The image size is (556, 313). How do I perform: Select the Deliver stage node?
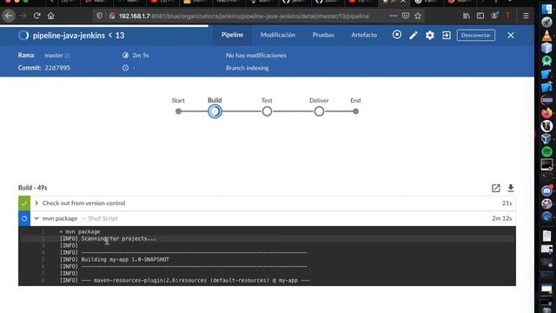point(319,111)
